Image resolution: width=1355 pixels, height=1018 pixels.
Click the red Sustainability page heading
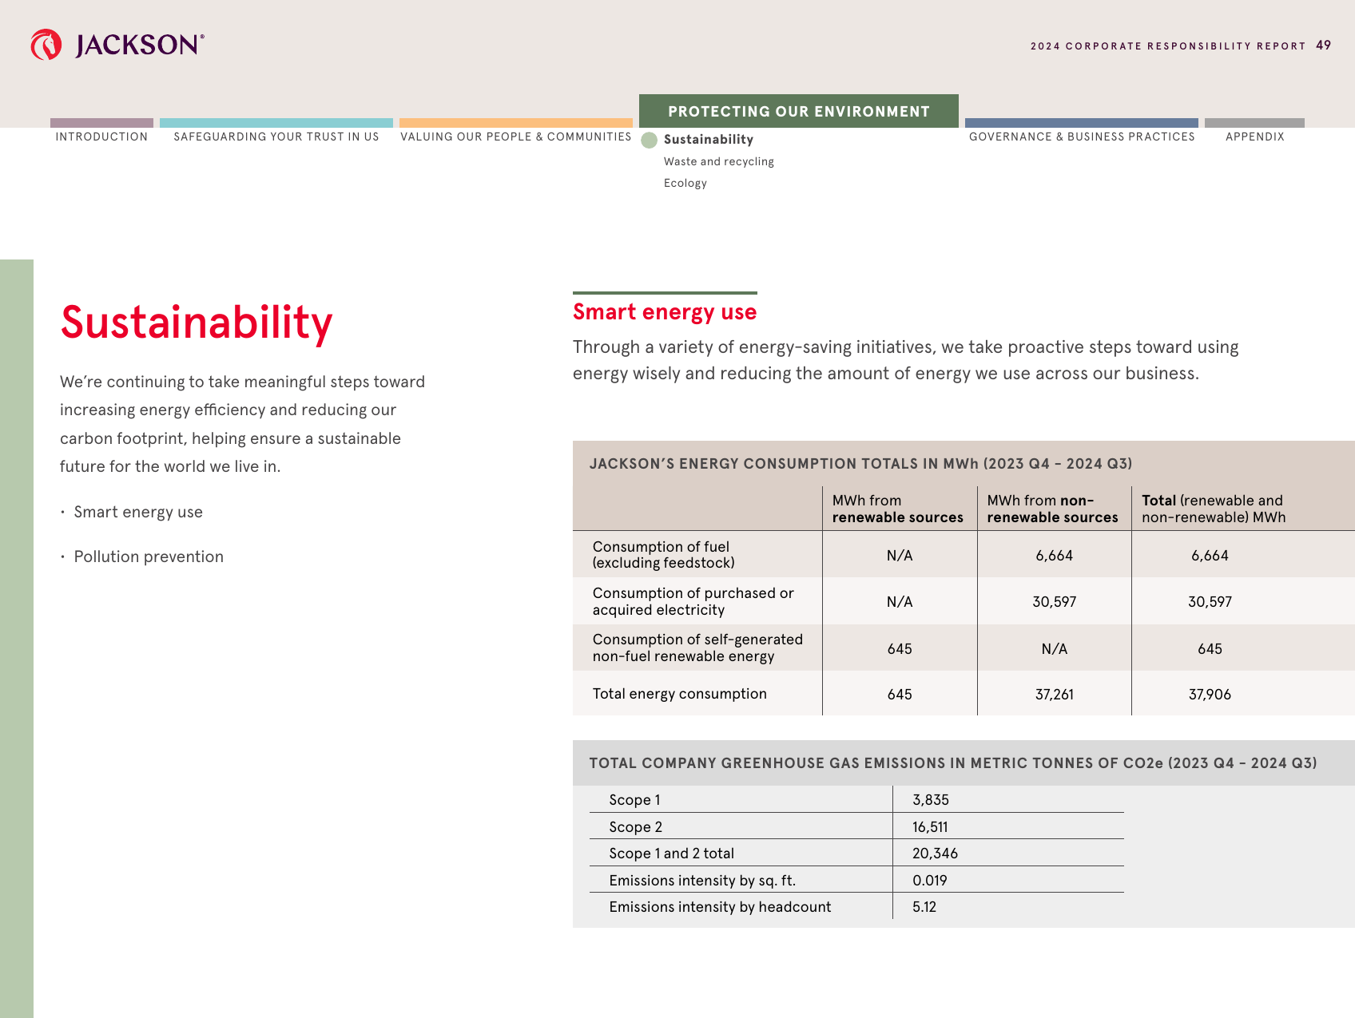point(197,323)
